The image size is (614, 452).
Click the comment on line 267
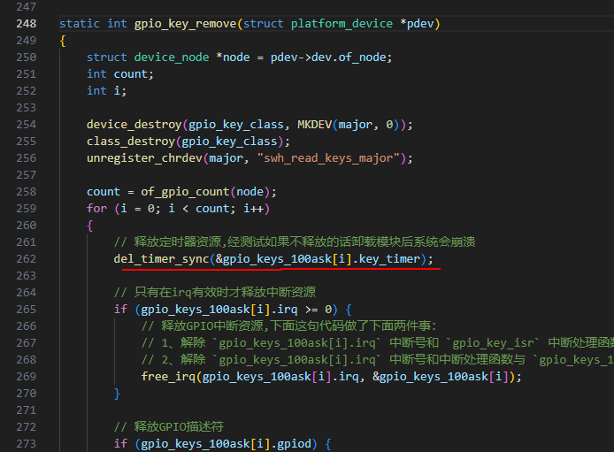point(378,343)
